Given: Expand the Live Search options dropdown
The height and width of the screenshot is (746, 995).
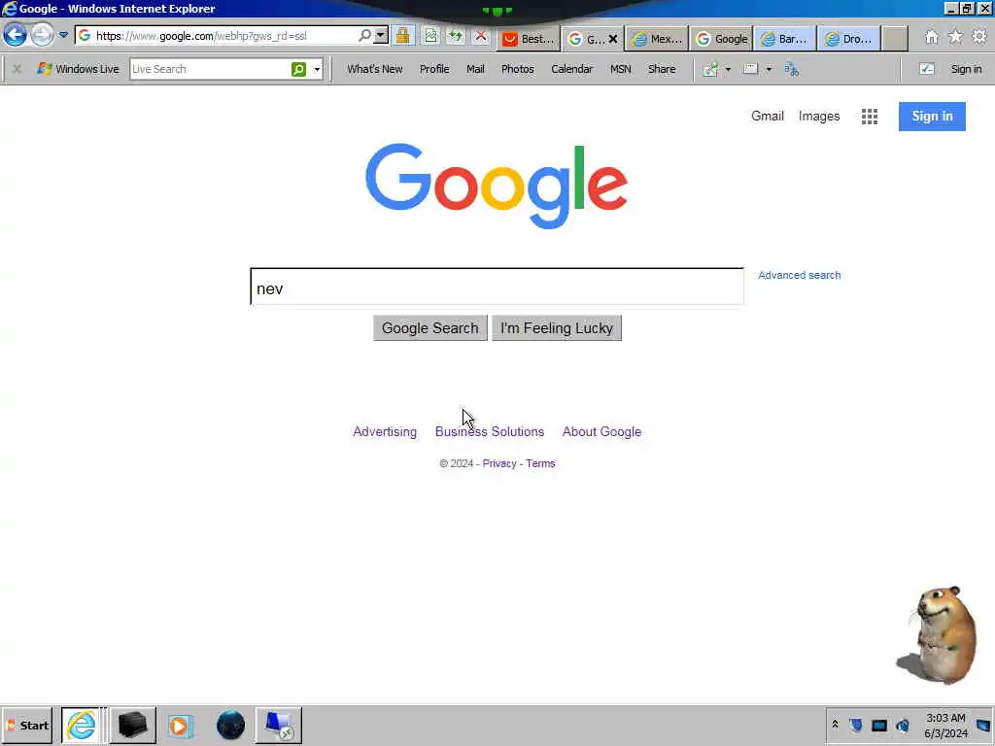Looking at the screenshot, I should [318, 69].
